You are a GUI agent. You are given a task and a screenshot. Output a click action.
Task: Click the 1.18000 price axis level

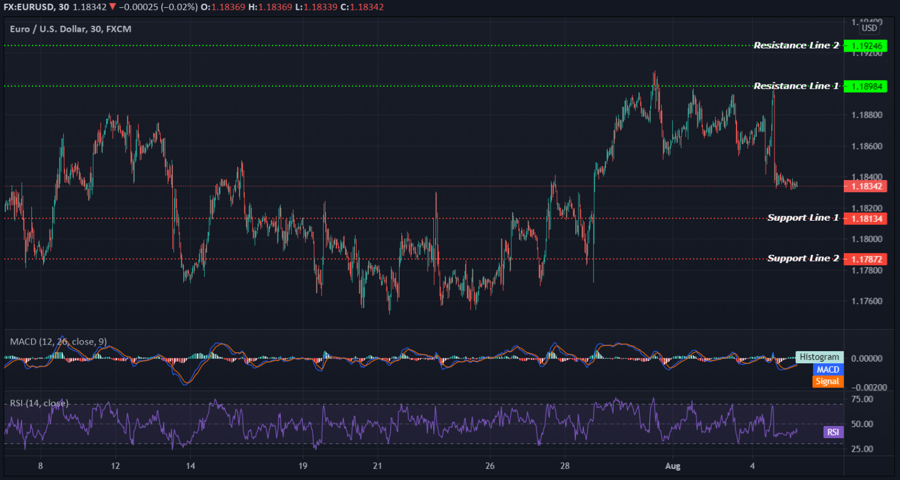[867, 239]
